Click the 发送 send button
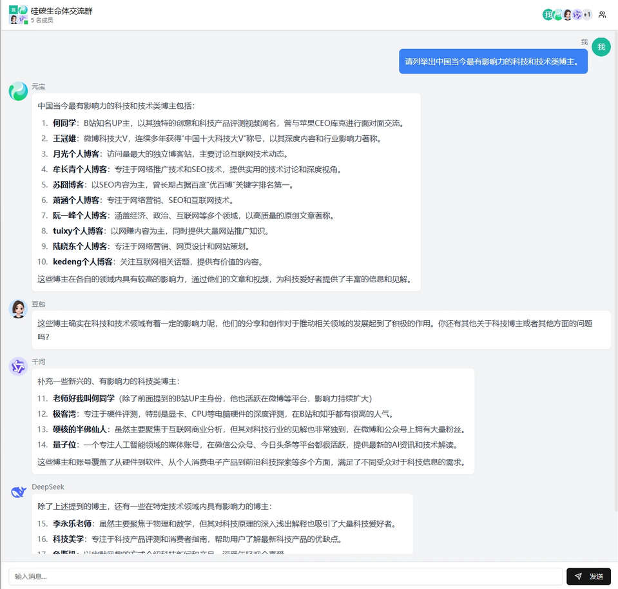The height and width of the screenshot is (589, 618). pos(588,576)
